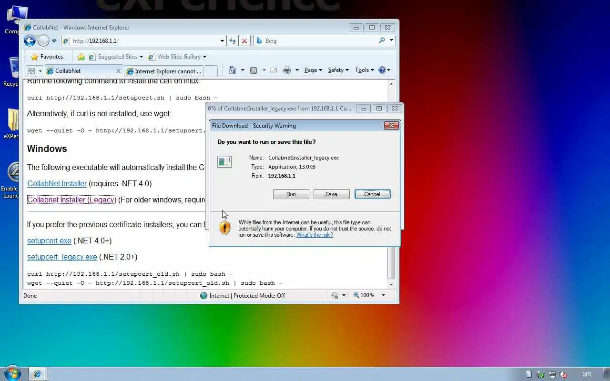Viewport: 610px width, 381px height.
Task: Click the Internet zone globe icon
Action: point(204,295)
